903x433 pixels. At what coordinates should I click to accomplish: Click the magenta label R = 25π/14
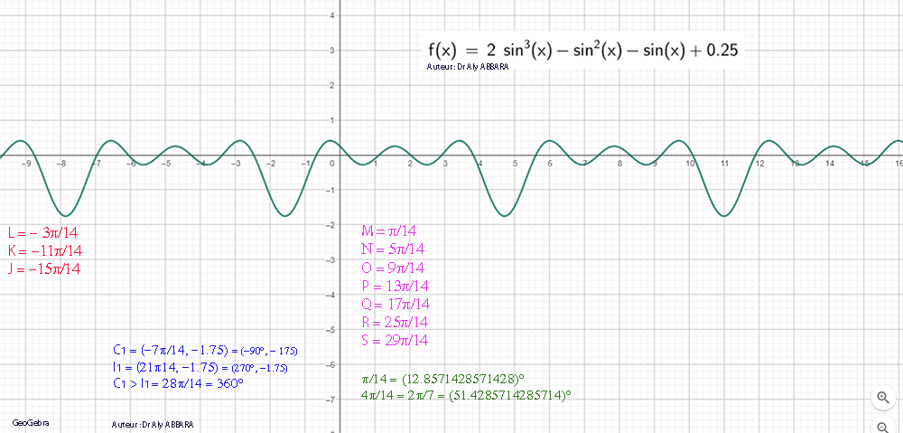coord(395,322)
